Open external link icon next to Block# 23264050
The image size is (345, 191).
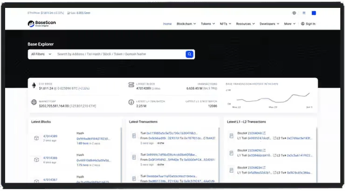(x=264, y=150)
